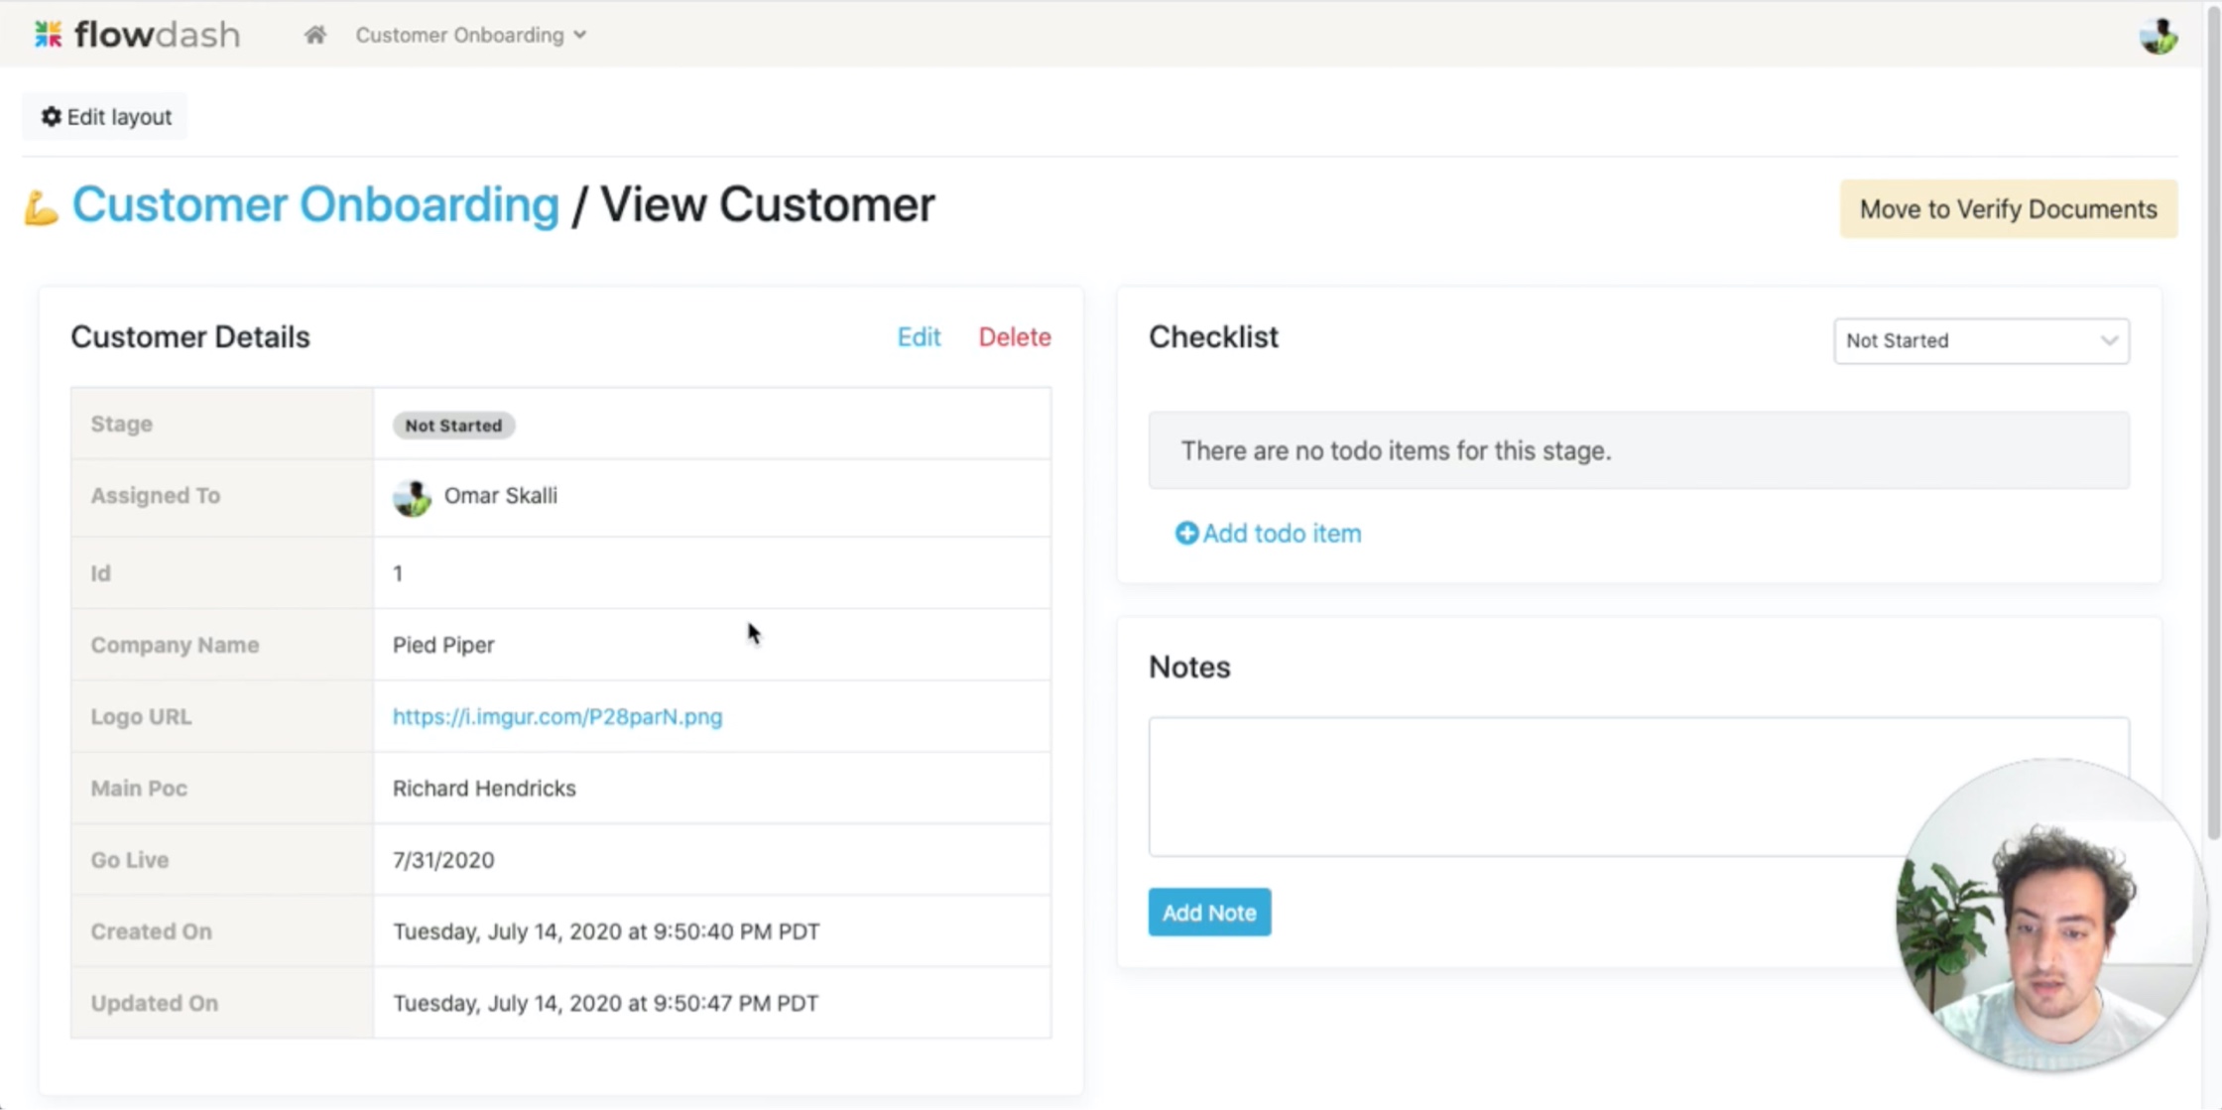2222x1110 pixels.
Task: Click Add todo item link
Action: 1281,534
